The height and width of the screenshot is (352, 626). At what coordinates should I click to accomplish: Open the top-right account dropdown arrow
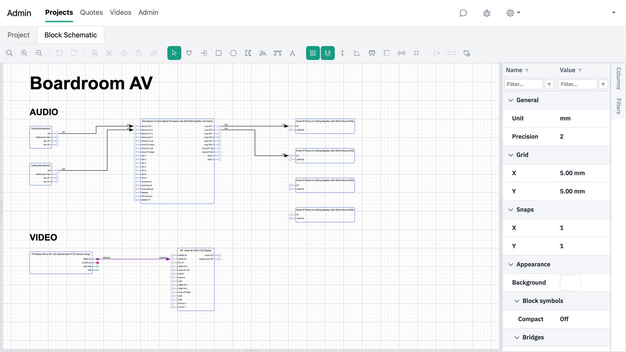[x=614, y=13]
